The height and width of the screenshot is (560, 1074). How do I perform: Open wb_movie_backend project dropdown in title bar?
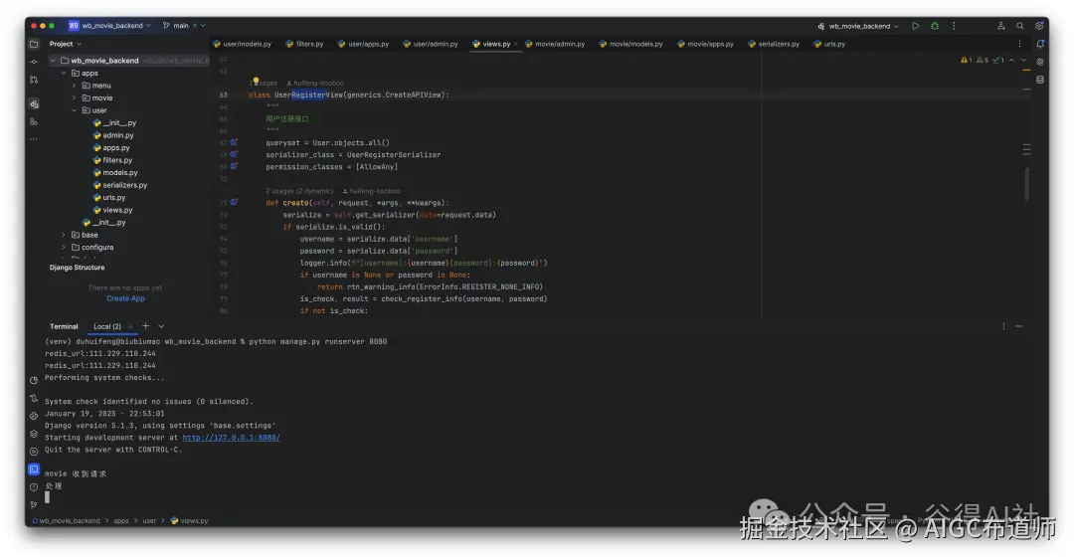click(x=109, y=26)
